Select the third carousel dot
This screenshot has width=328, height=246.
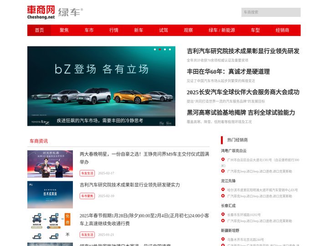pos(165,49)
